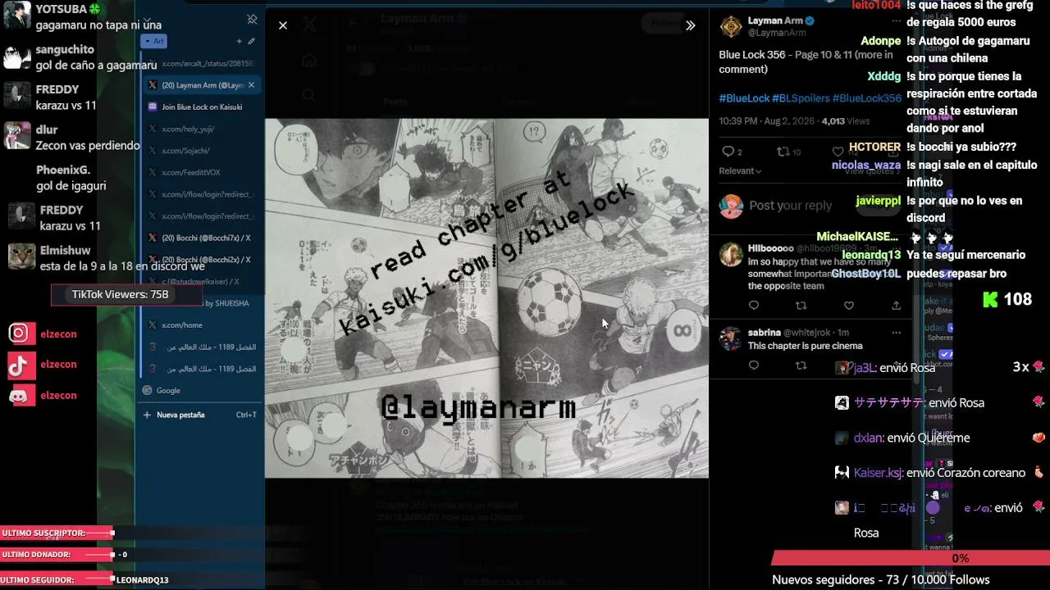Open the Bocchi (@Bocchi2x) tab
1050x590 pixels.
coord(202,260)
